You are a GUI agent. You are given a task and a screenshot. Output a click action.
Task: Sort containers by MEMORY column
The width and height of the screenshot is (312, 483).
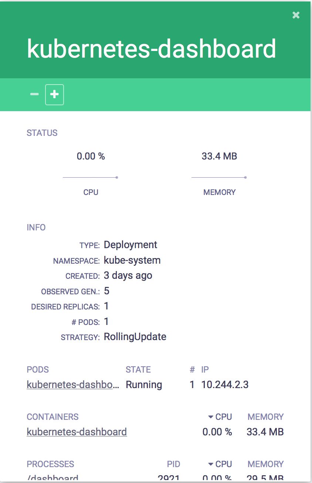tap(265, 417)
